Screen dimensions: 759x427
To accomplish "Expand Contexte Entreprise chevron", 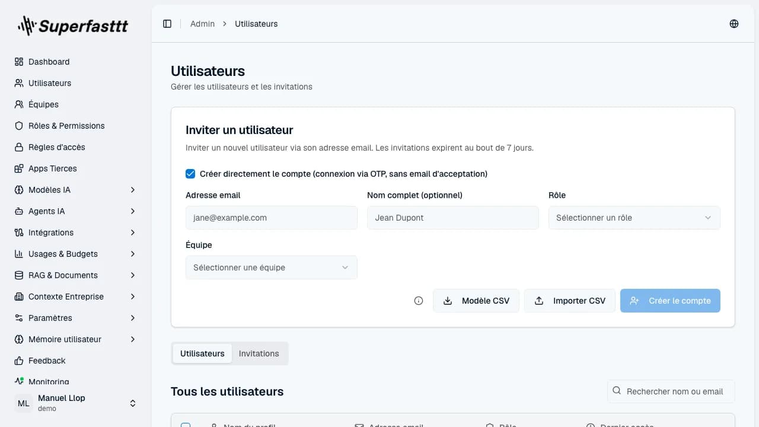I will point(133,297).
